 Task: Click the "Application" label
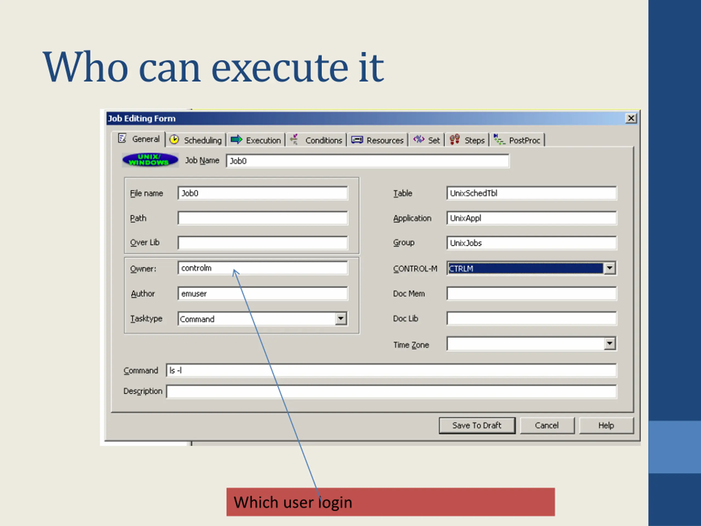point(412,218)
